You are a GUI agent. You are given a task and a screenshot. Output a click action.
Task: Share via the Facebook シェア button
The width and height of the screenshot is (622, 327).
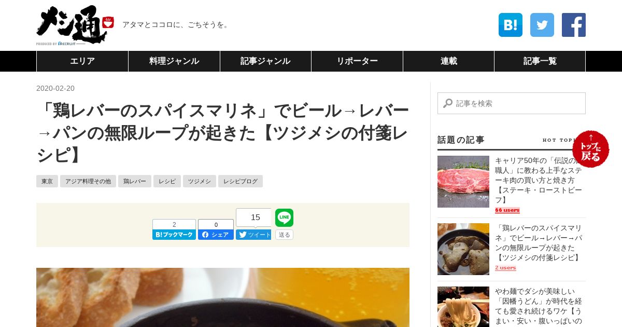(x=216, y=235)
